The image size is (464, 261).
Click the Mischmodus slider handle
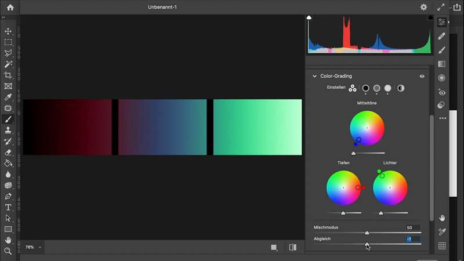click(x=367, y=233)
